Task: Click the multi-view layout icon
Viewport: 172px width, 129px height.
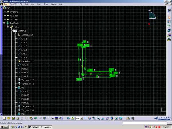Action: (107, 118)
